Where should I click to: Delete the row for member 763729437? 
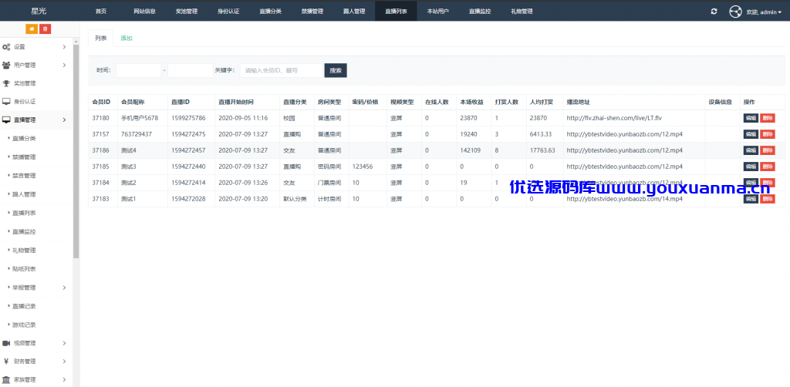tap(768, 134)
